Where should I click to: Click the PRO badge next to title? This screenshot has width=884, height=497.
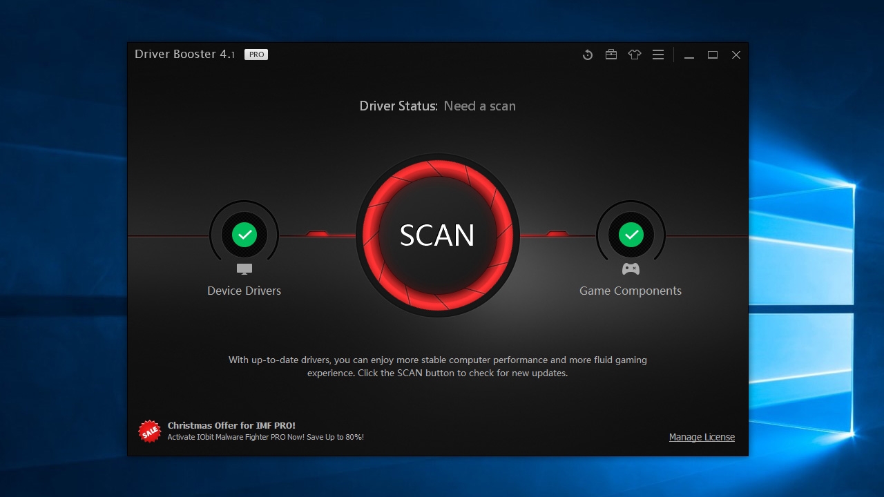(x=256, y=55)
